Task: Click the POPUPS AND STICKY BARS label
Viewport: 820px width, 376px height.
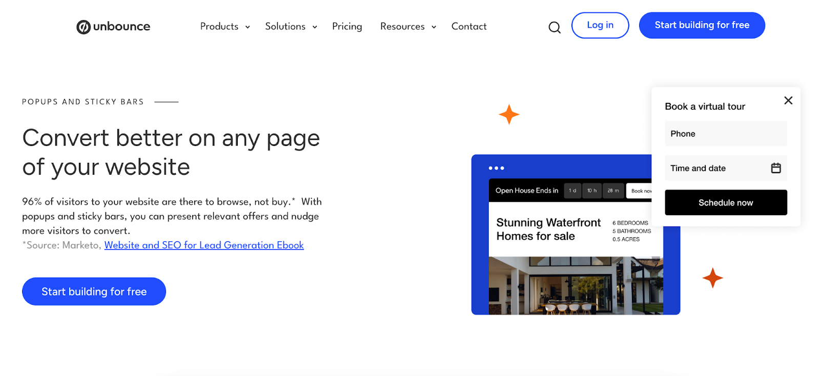Action: 83,102
